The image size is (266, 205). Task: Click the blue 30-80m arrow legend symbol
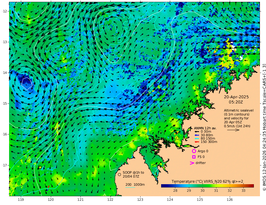(x=197, y=135)
